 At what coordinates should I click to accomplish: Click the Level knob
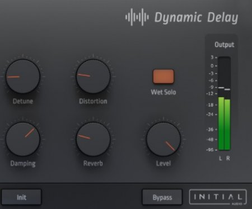tap(164, 139)
